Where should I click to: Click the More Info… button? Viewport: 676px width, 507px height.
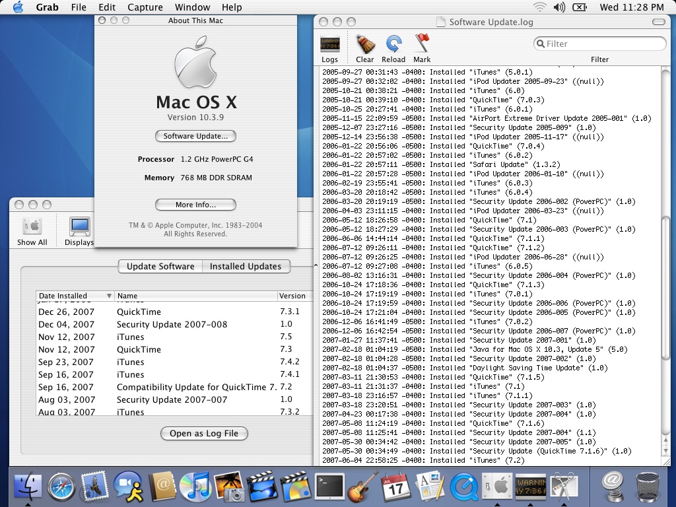pos(195,205)
